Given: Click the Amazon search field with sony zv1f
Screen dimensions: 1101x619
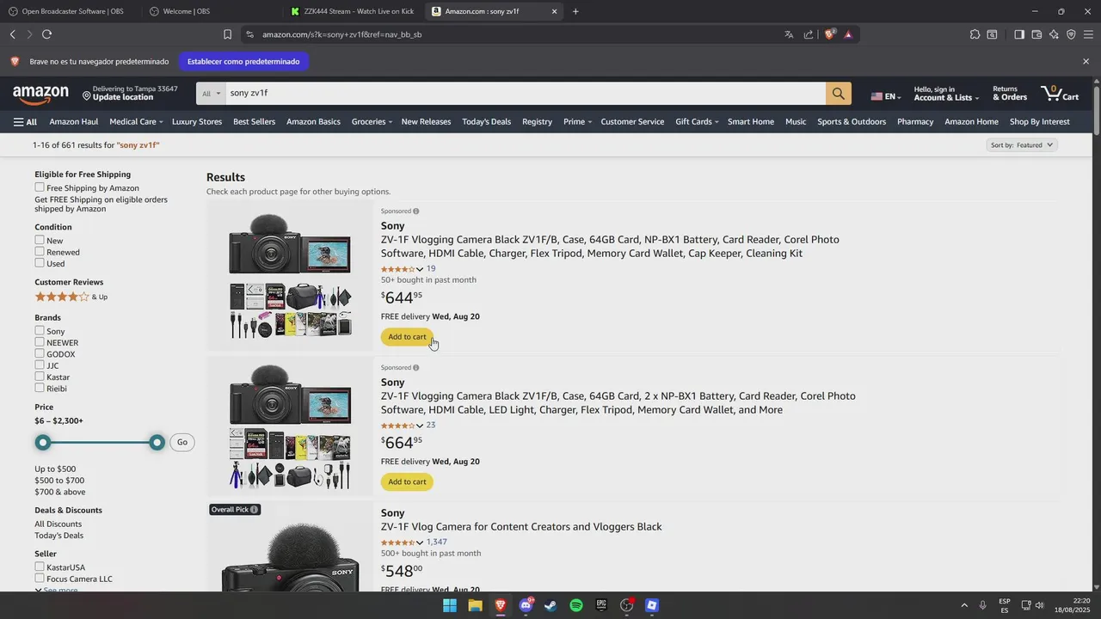Looking at the screenshot, I should pos(526,94).
